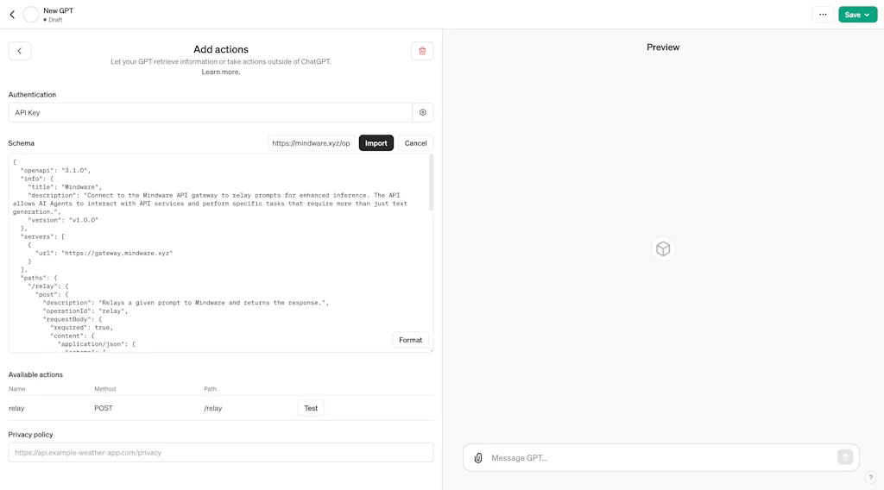This screenshot has height=490, width=884.
Task: Click the schema URL import field
Action: (x=311, y=143)
